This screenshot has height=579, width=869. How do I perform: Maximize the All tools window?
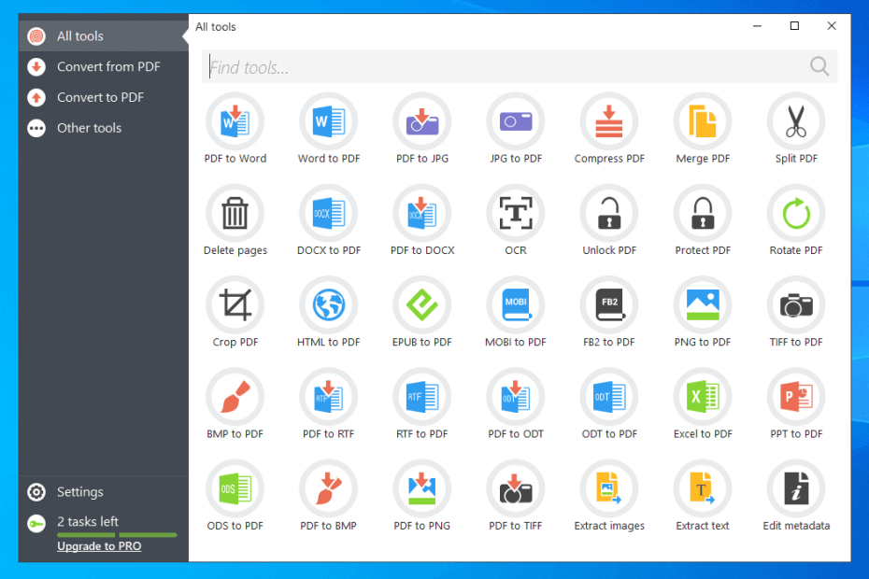click(794, 26)
